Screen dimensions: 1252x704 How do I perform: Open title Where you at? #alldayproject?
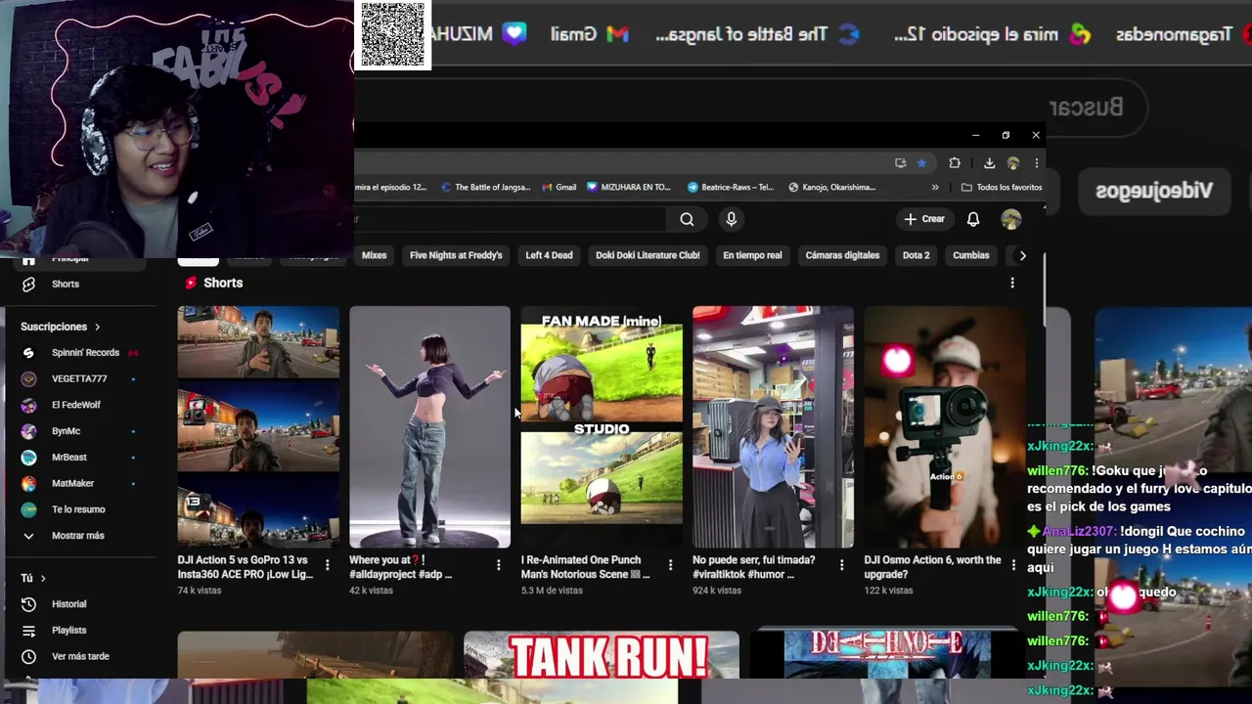(x=401, y=567)
